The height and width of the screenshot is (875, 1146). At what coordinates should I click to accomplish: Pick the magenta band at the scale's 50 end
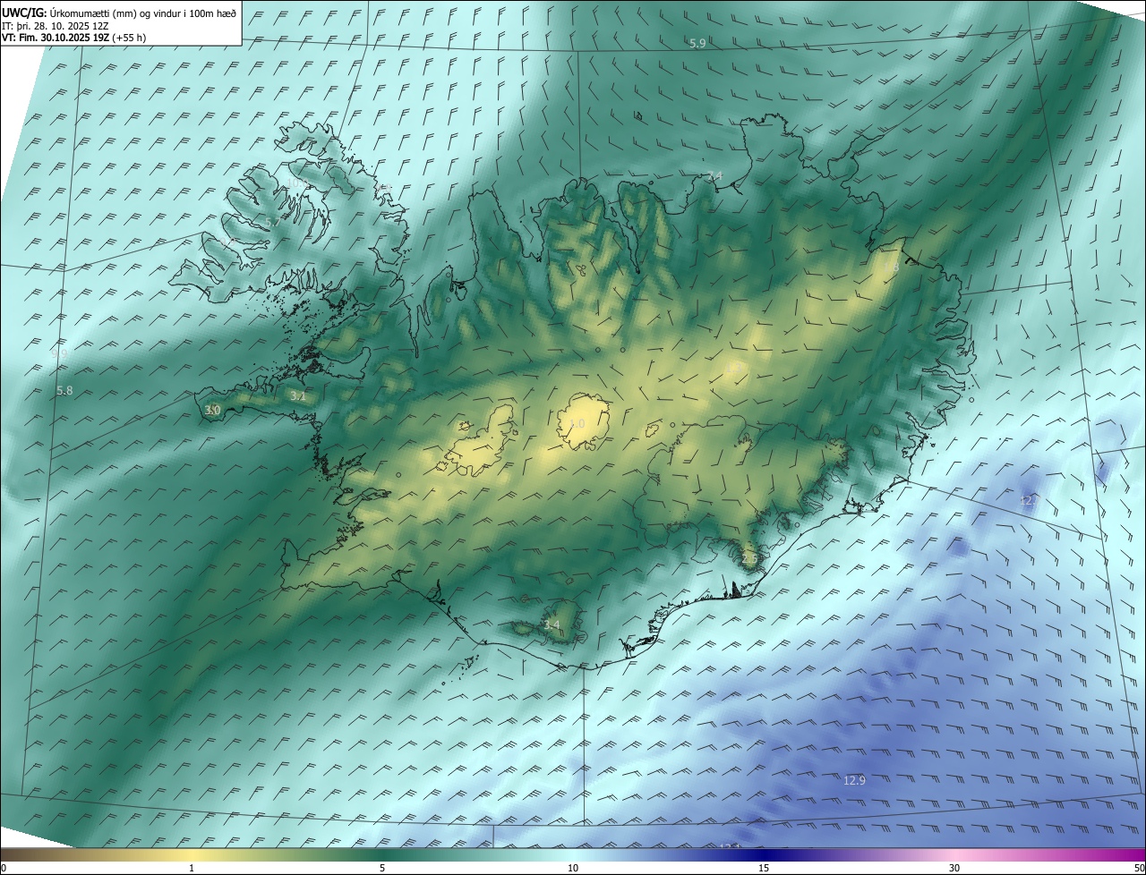(1135, 854)
